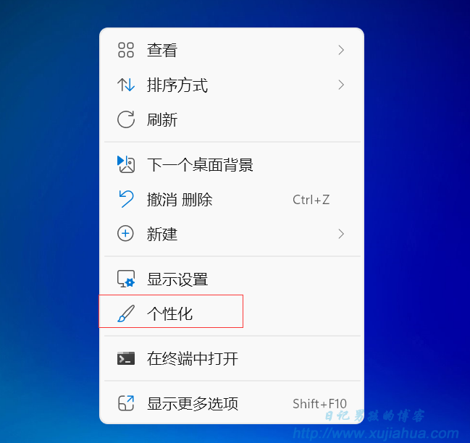Expand the 新建 submenu chevron

(x=341, y=234)
